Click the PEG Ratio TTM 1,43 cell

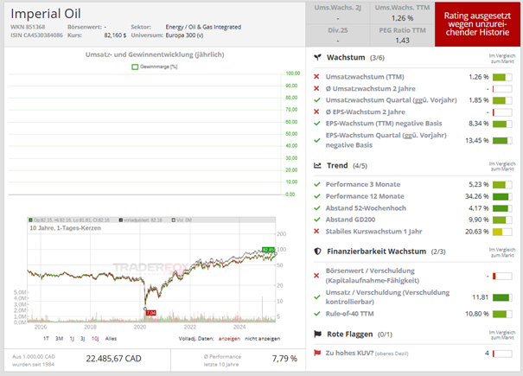pos(402,35)
